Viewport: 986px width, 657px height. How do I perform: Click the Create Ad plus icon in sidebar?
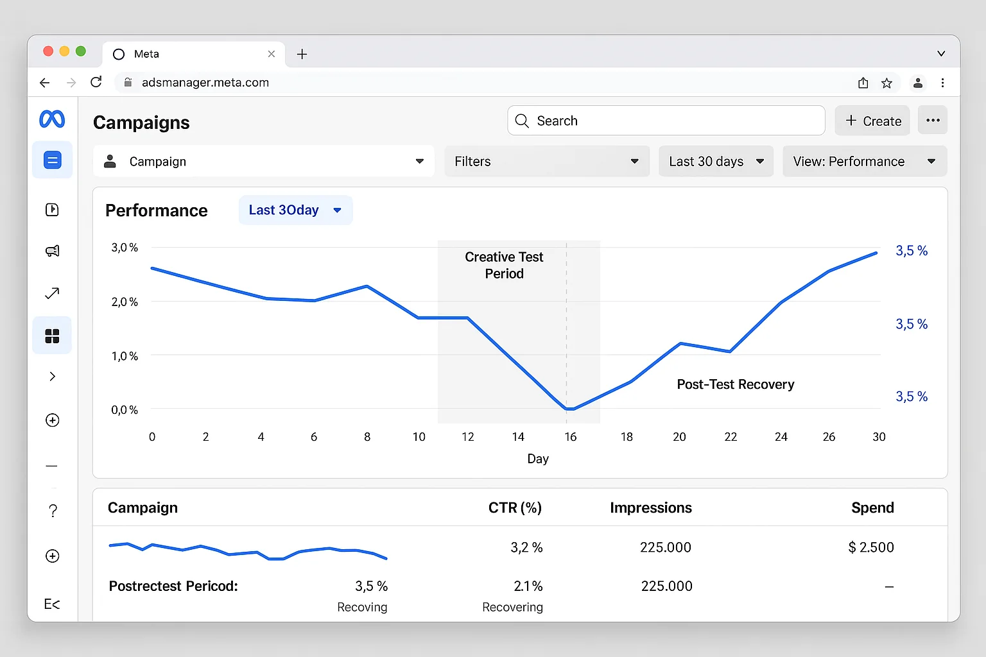[x=52, y=420]
